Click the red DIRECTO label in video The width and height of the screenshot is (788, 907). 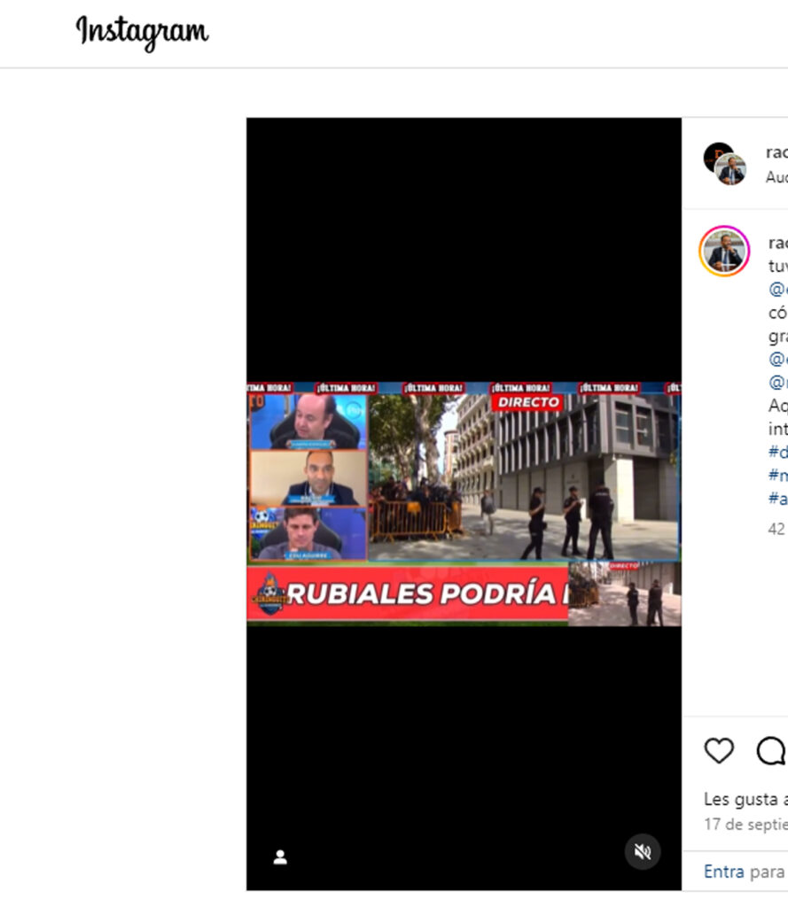click(x=528, y=403)
